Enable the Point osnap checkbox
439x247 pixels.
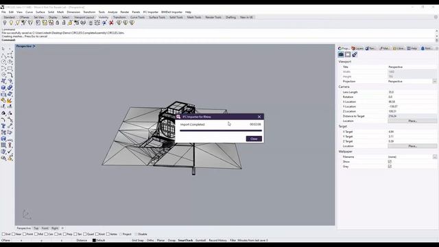(25, 234)
